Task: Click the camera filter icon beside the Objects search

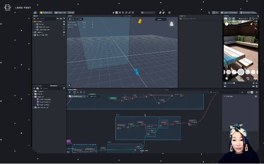Action: click(58, 19)
